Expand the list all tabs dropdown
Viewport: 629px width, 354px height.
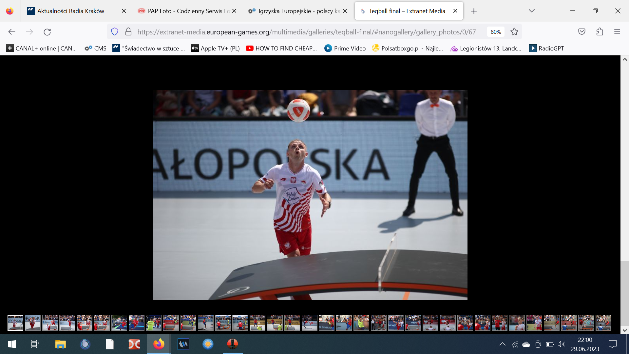pyautogui.click(x=531, y=11)
